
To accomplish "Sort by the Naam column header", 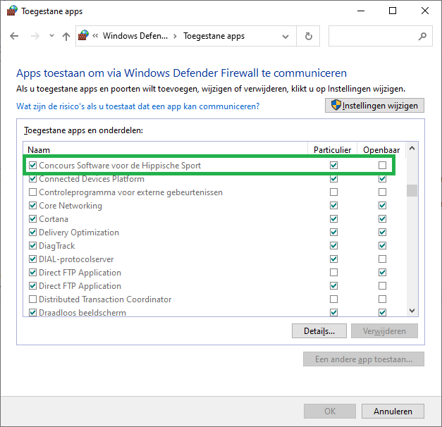I will 39,149.
